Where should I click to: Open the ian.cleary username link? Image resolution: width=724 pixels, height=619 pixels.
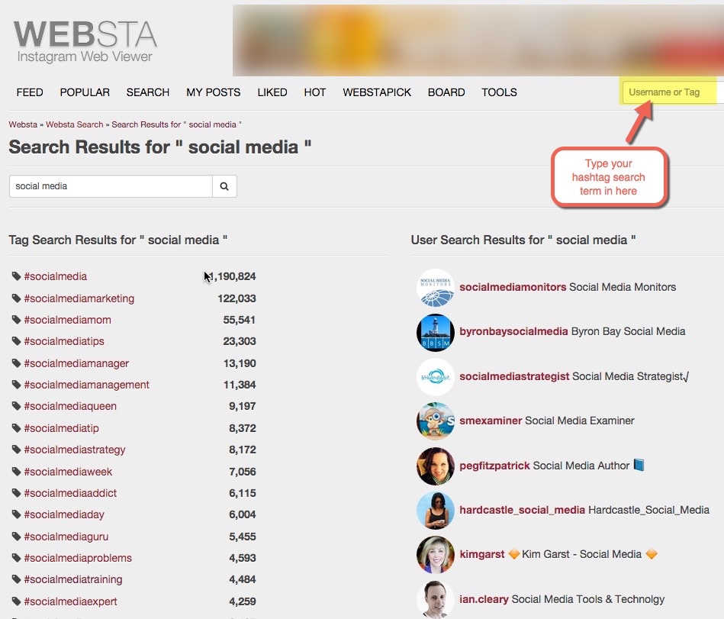(484, 599)
